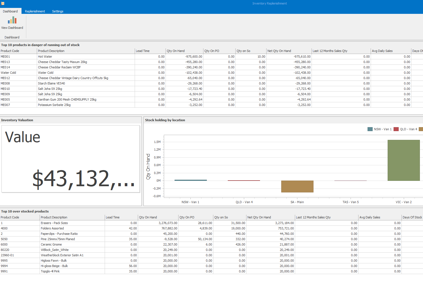Viewport: 423px width, 282px height.
Task: Switch to the Replenishment tab
Action: click(x=35, y=11)
